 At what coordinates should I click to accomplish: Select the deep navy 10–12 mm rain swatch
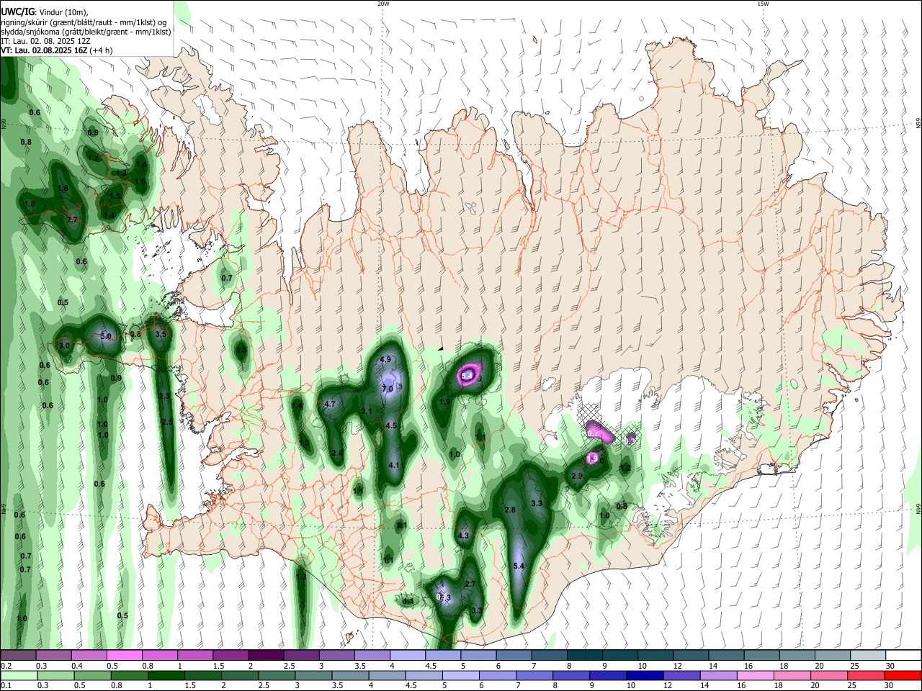(643, 676)
